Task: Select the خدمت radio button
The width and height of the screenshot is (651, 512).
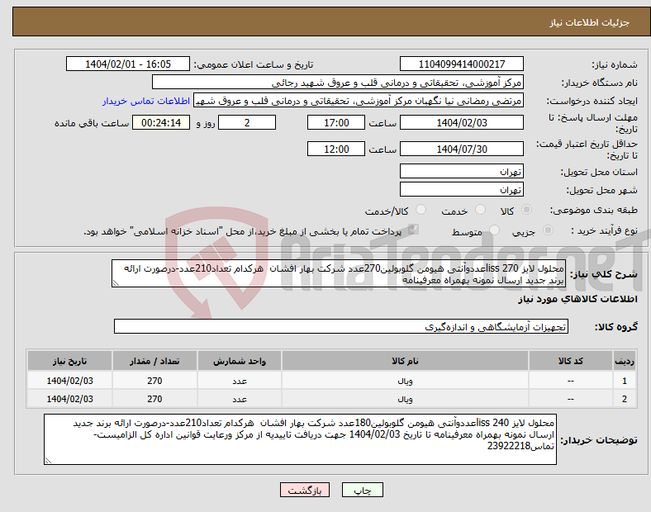Action: pyautogui.click(x=480, y=210)
